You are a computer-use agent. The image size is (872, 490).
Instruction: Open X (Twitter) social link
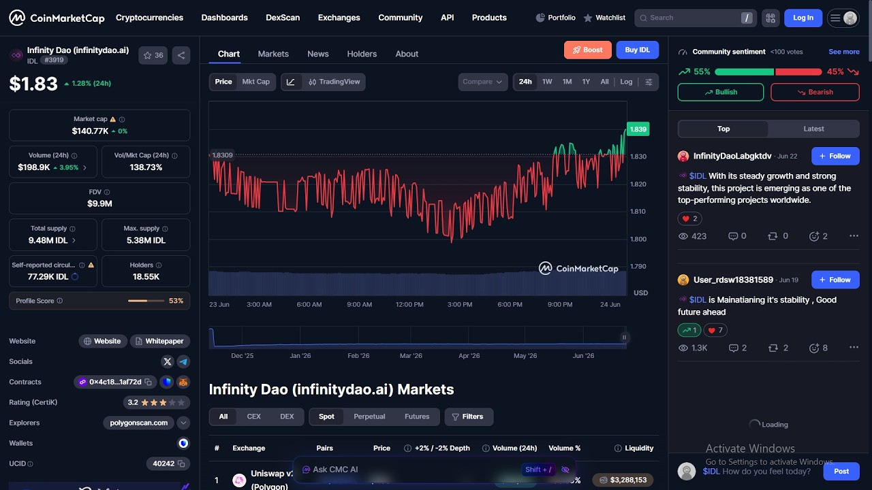(x=168, y=361)
